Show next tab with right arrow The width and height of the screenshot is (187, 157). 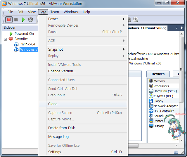182,28
